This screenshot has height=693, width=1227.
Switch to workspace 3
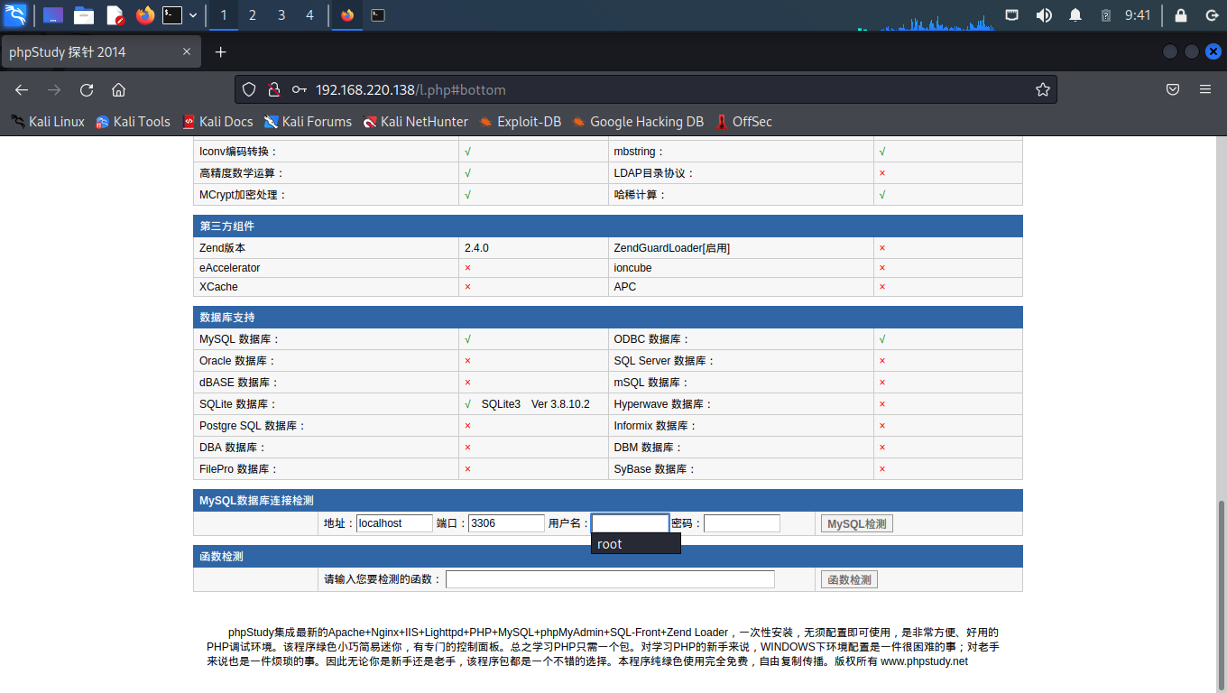click(x=281, y=14)
